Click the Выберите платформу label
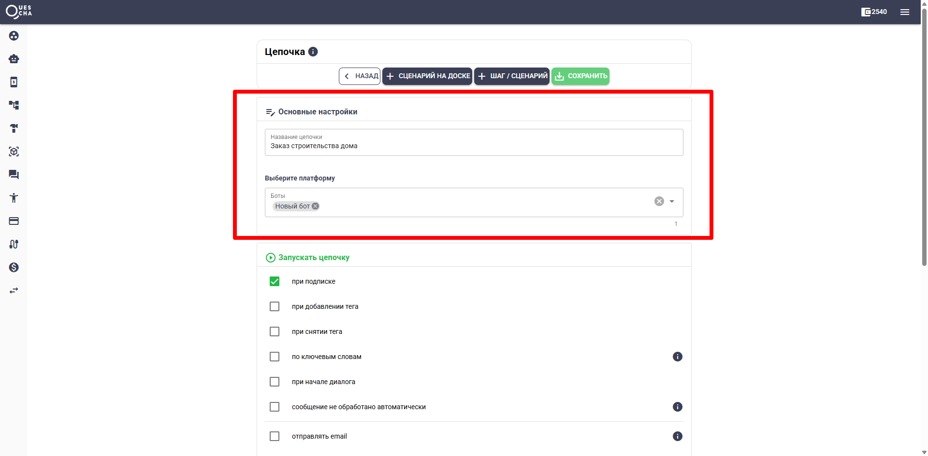The width and height of the screenshot is (928, 456). (300, 178)
